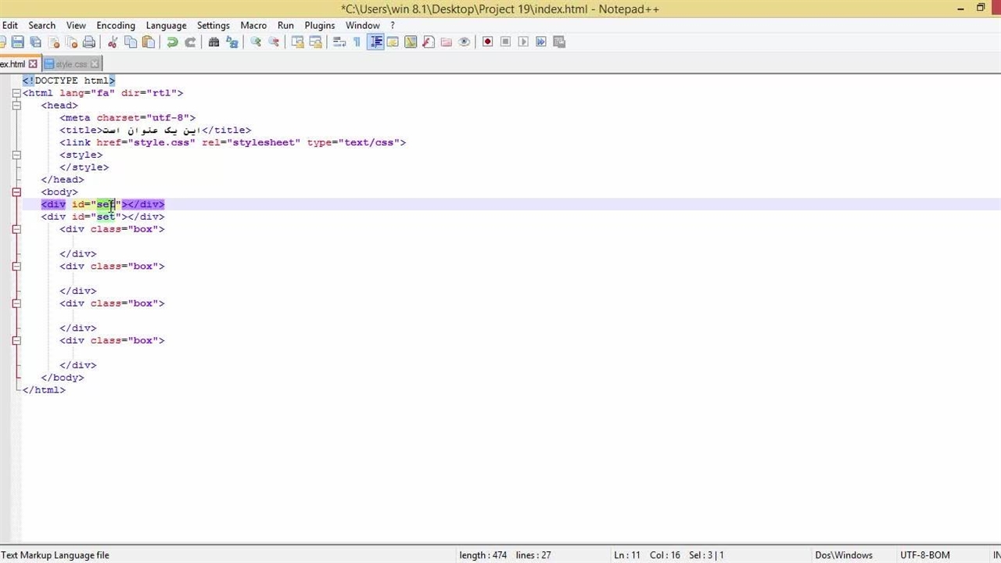
Task: Open the Search menu
Action: coord(42,25)
